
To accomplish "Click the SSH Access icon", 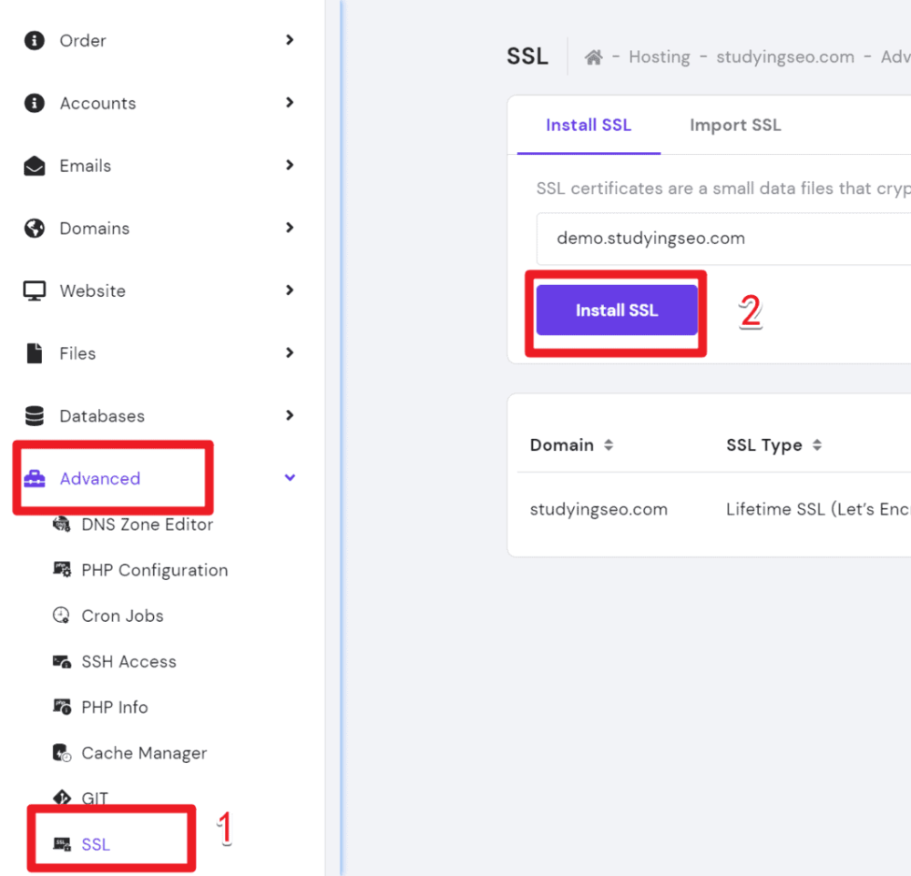I will 62,662.
